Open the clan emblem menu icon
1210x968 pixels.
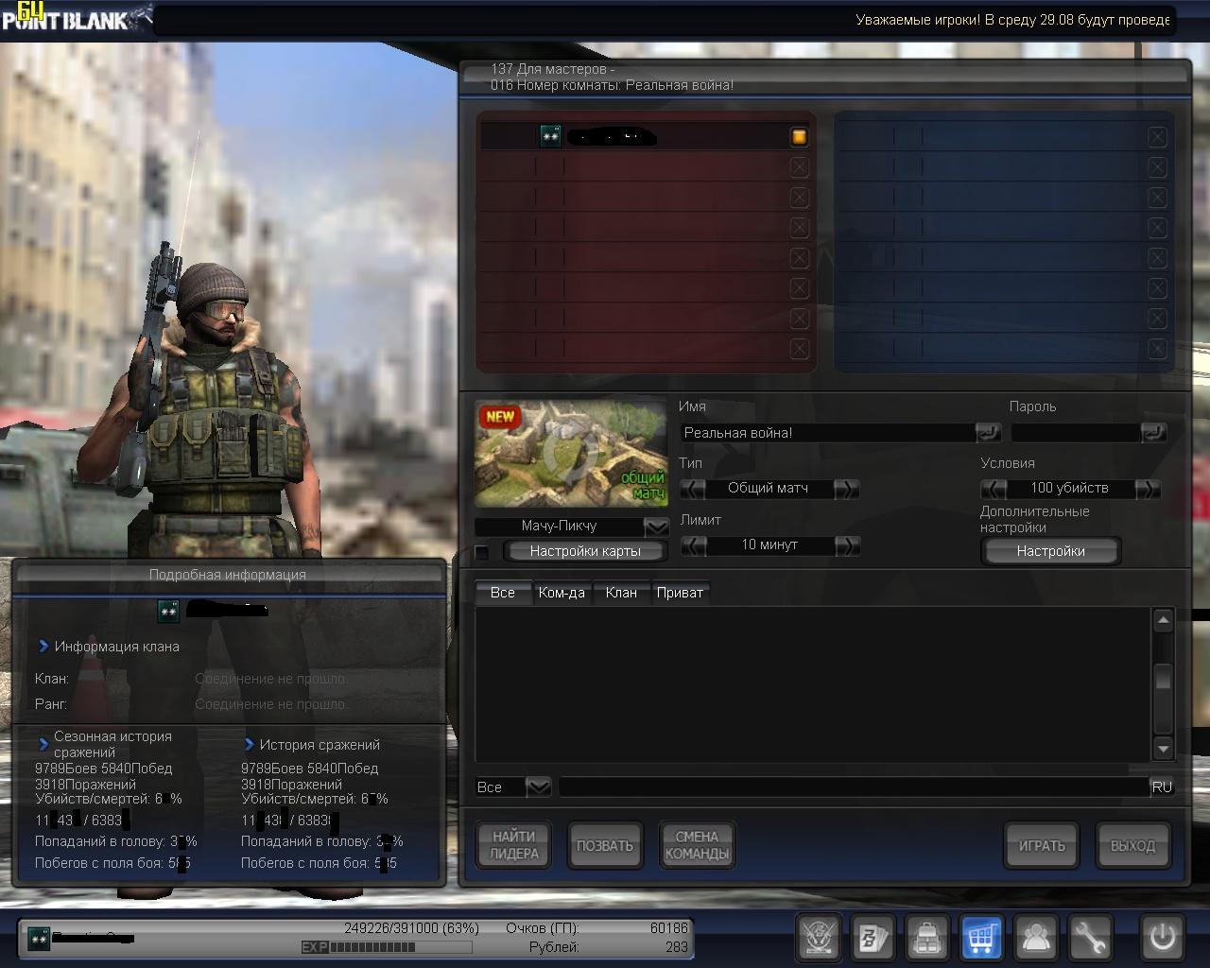pyautogui.click(x=817, y=938)
